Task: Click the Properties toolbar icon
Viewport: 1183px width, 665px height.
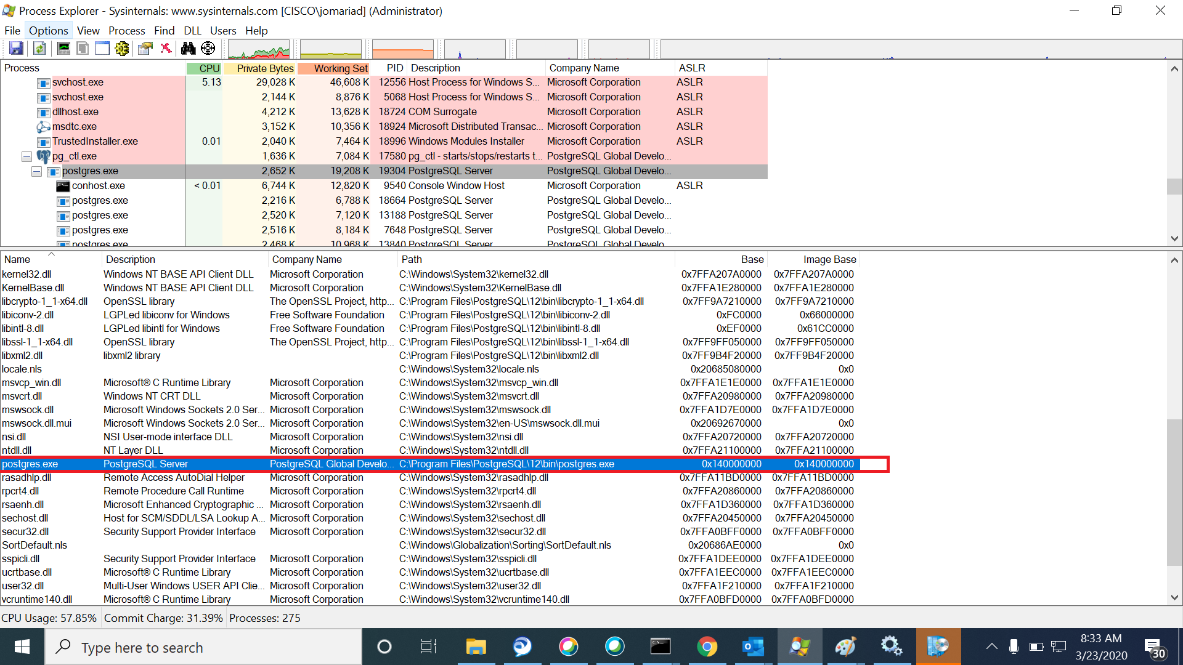Action: pos(145,48)
